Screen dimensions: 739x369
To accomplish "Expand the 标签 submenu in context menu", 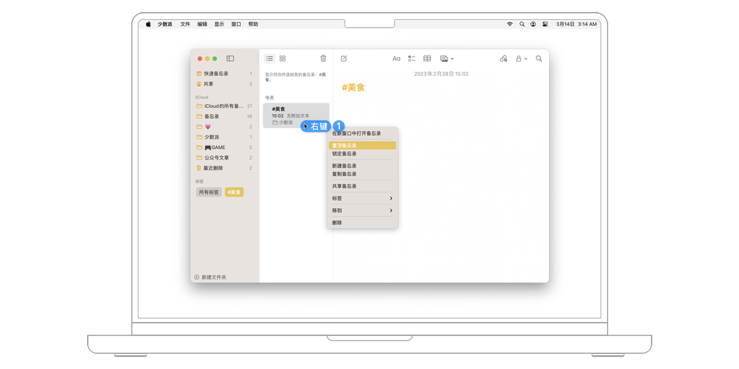I will tap(362, 198).
